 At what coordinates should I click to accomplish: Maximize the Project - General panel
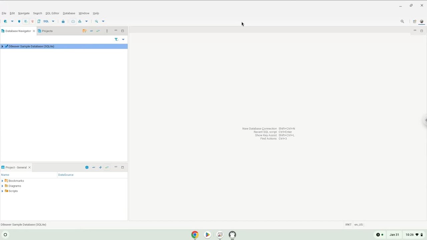coord(122,167)
